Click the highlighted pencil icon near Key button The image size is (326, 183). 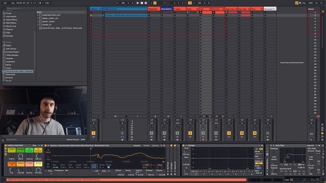coord(297,3)
